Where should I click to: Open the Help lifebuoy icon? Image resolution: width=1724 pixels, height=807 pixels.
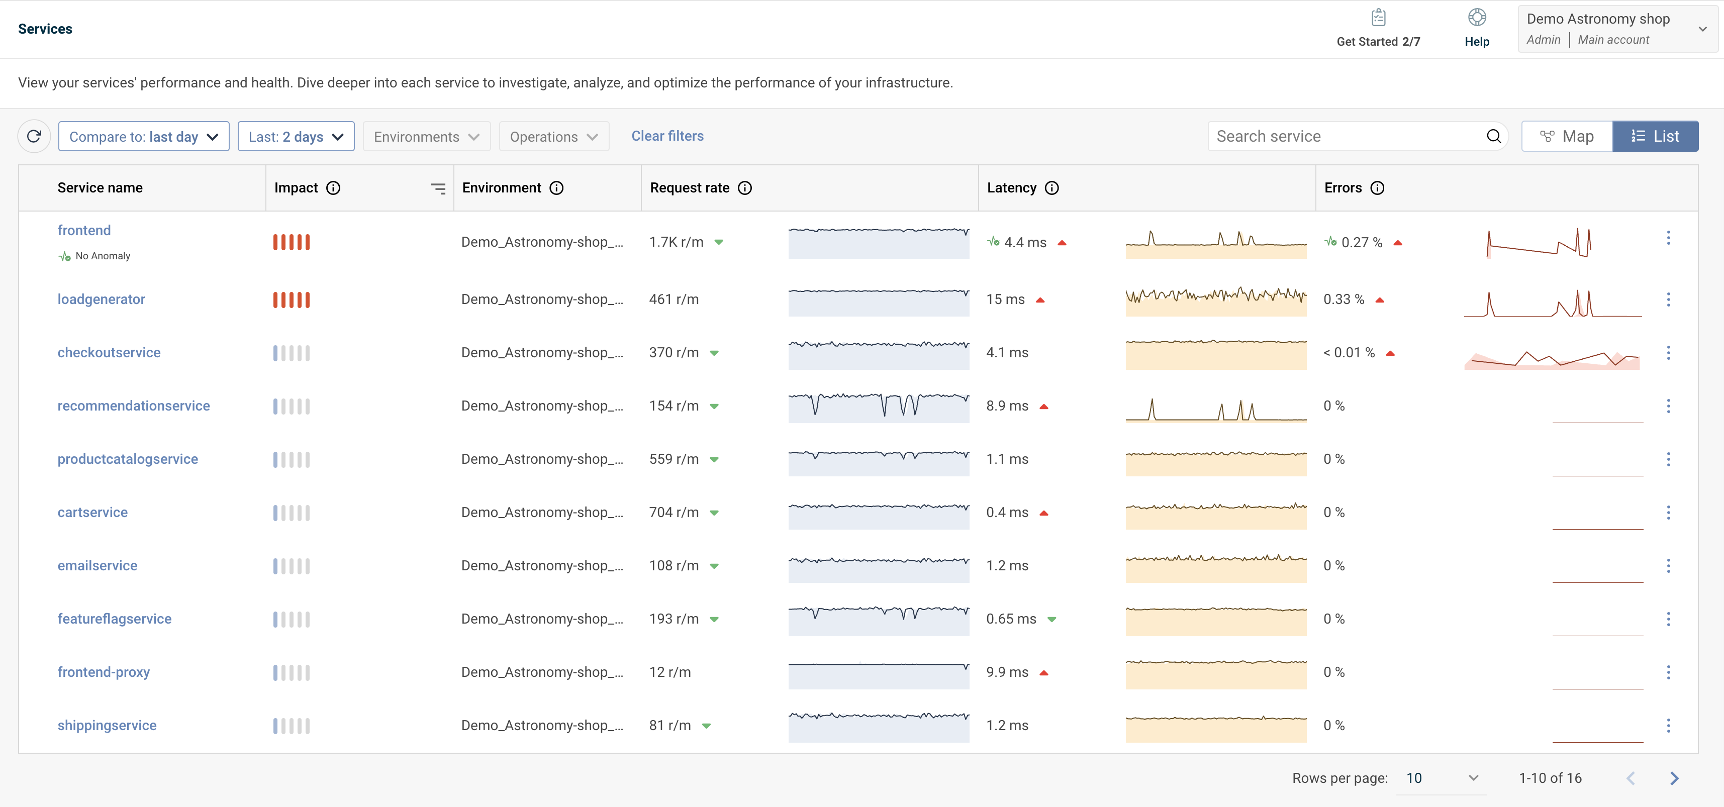coord(1476,18)
